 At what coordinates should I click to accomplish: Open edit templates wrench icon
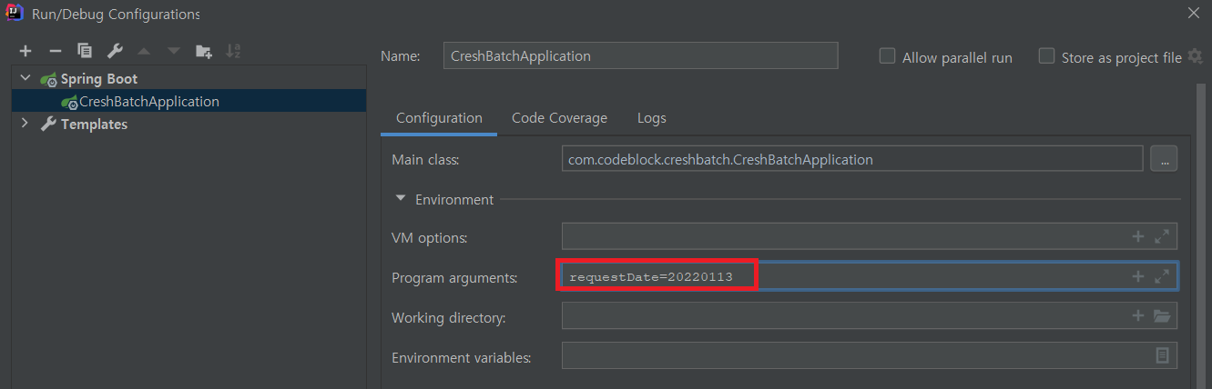pyautogui.click(x=115, y=51)
